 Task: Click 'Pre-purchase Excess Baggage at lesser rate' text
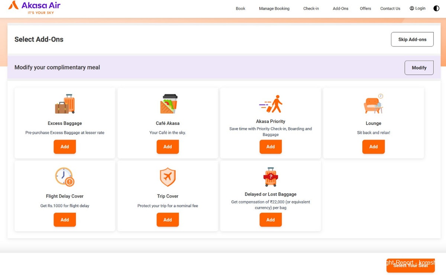pos(65,132)
